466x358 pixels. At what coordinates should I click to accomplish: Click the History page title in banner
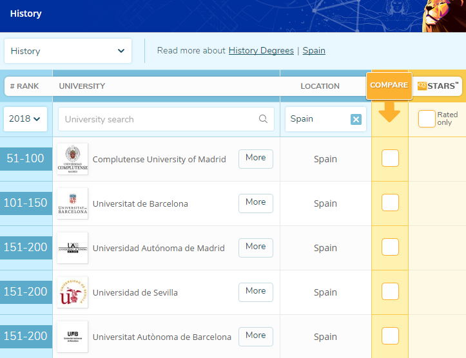[x=26, y=14]
